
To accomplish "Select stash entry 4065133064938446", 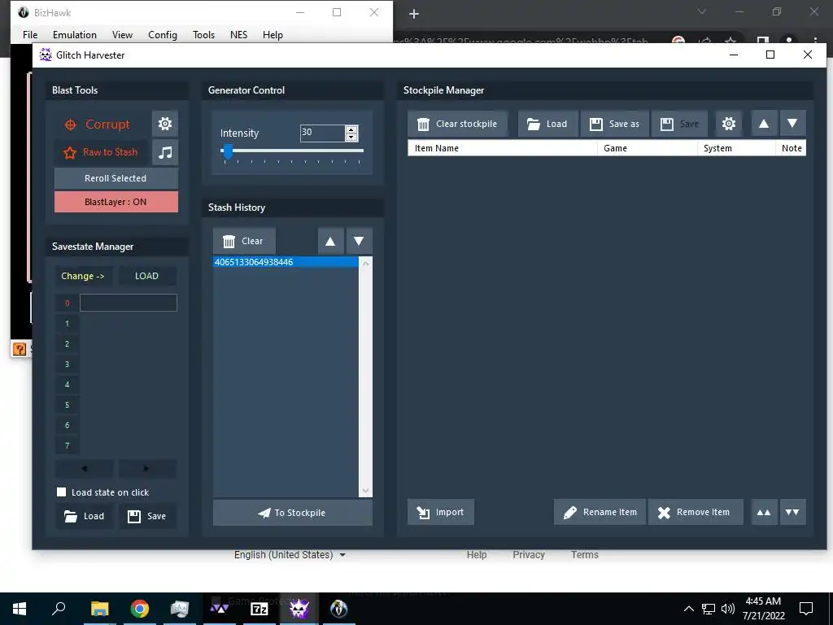I will point(286,262).
